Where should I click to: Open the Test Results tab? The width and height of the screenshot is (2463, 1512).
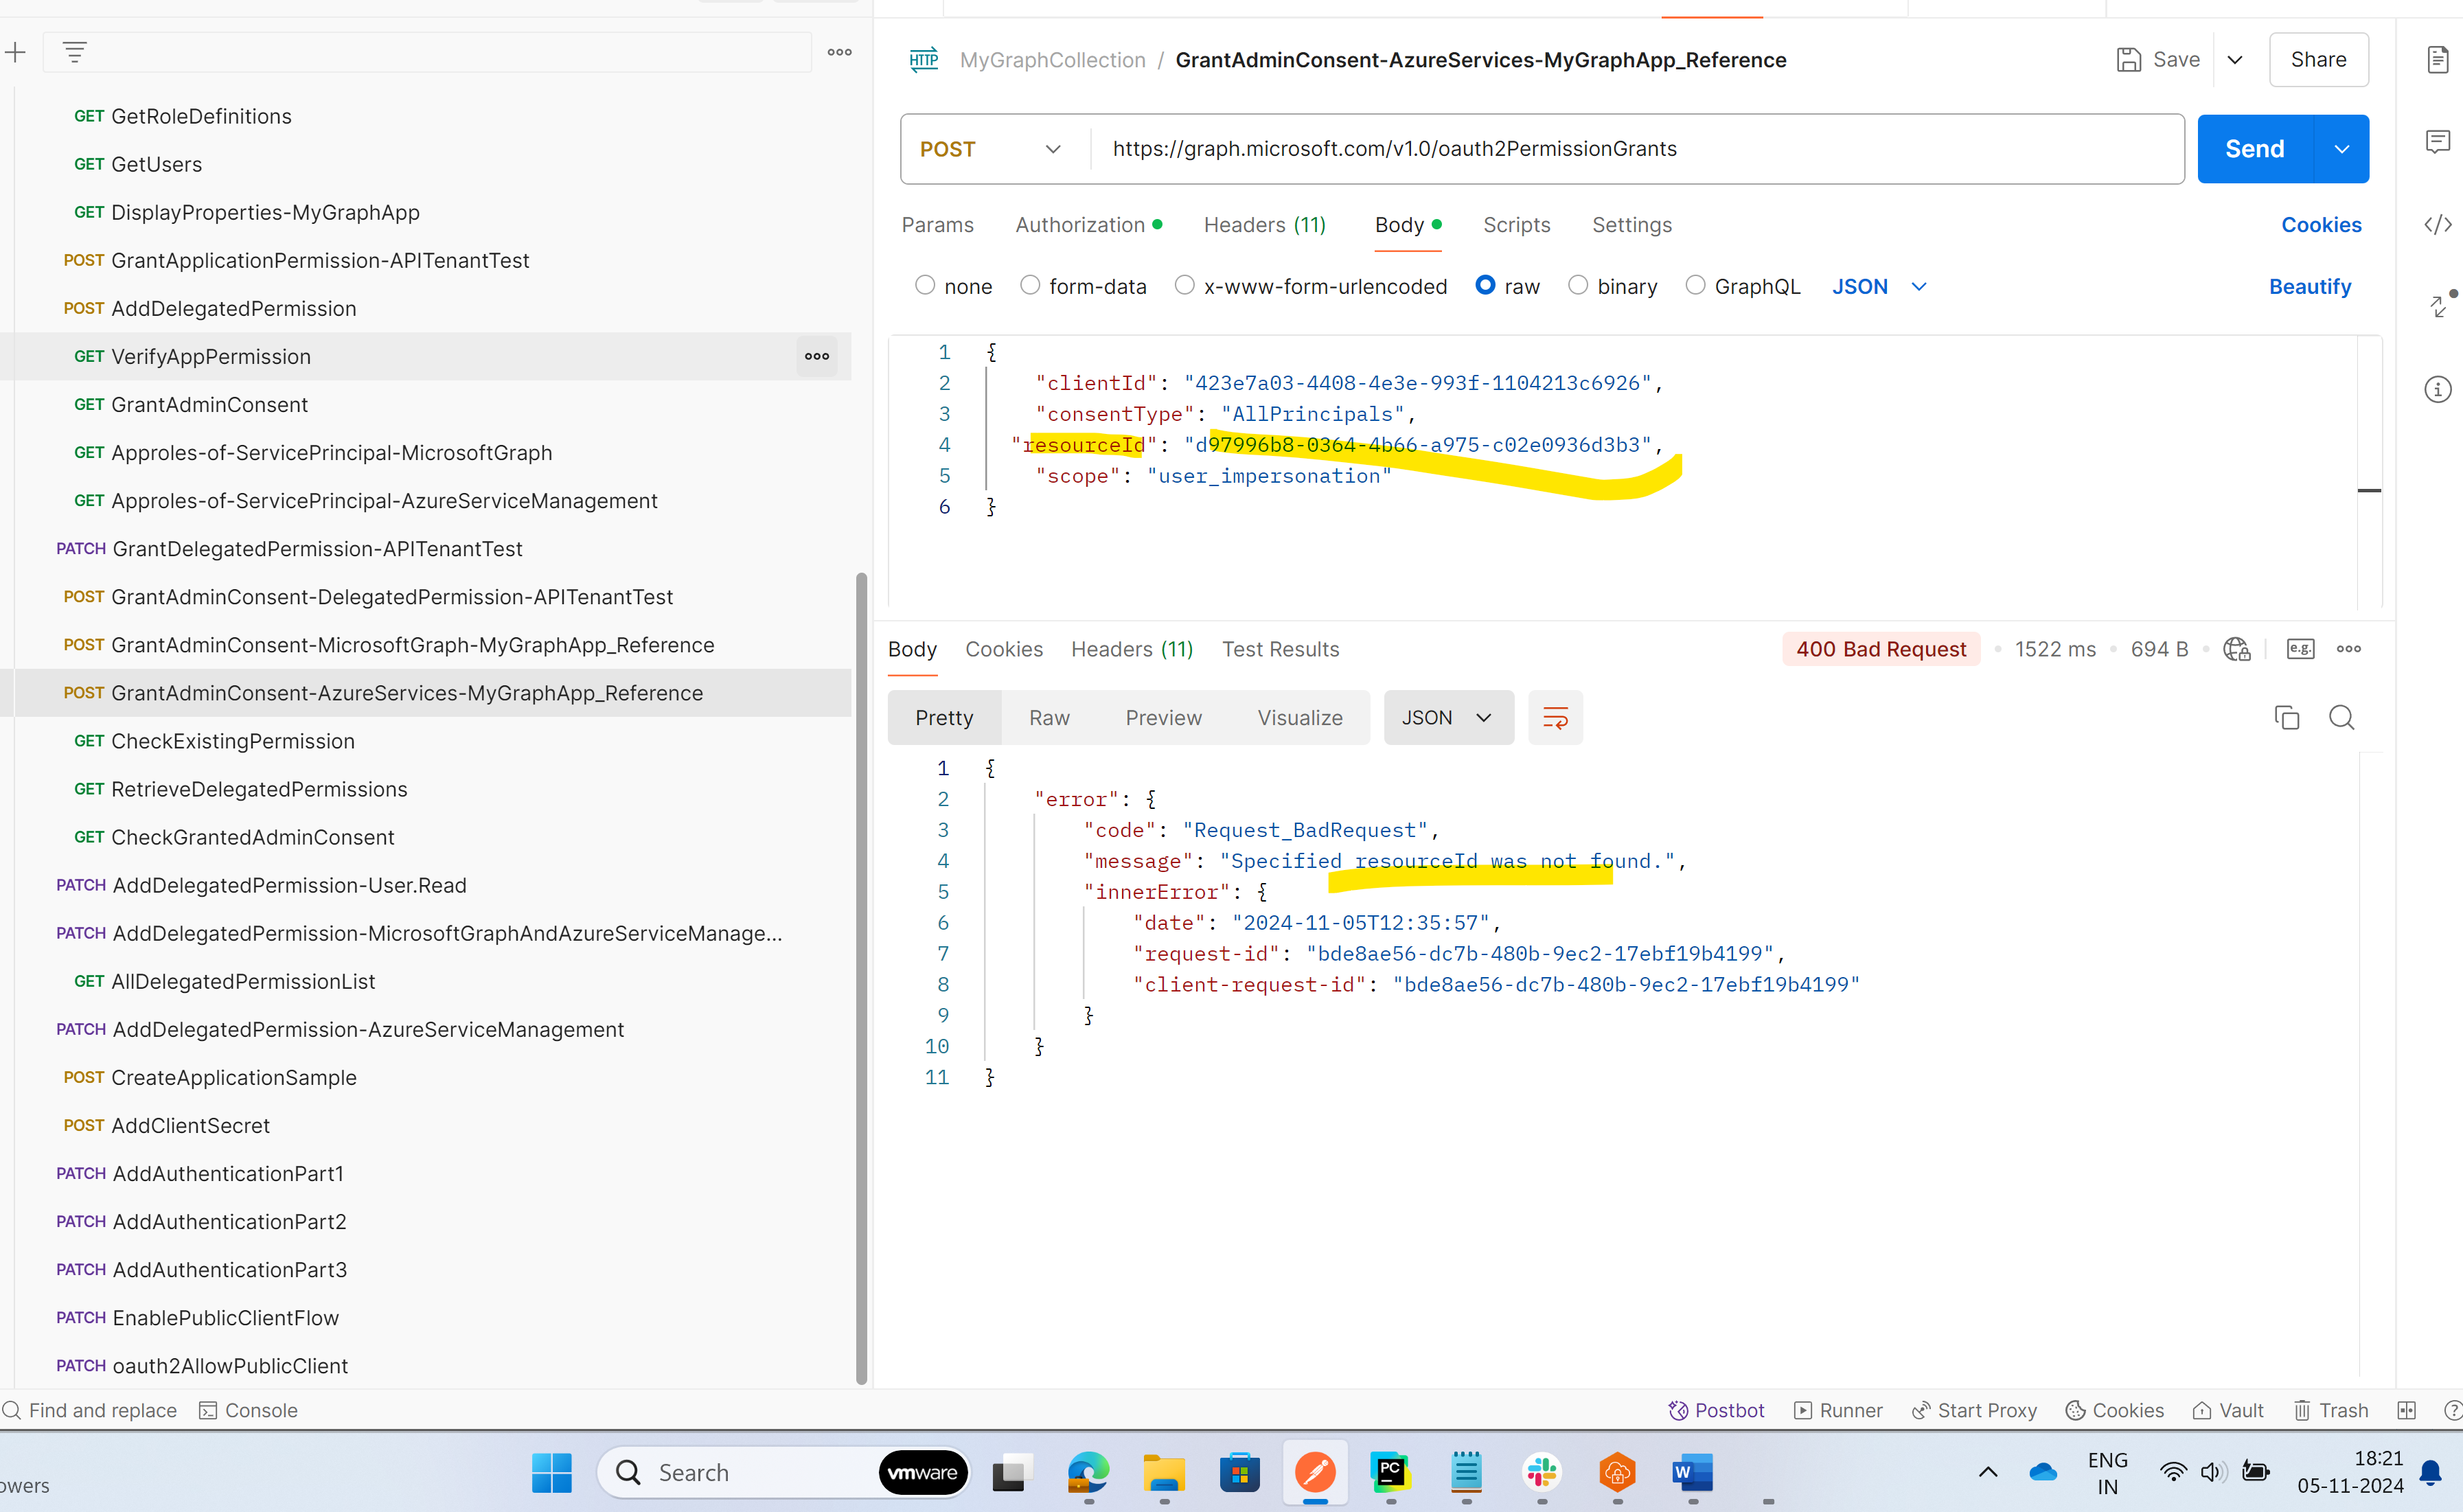(x=1280, y=649)
